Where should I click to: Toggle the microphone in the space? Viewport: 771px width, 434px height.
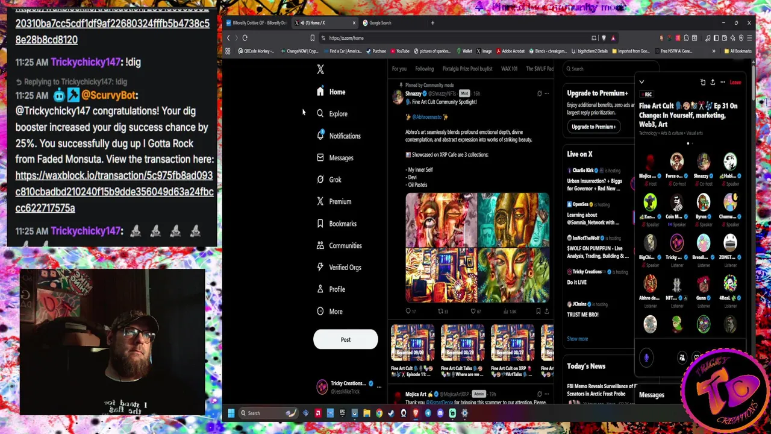coord(646,357)
